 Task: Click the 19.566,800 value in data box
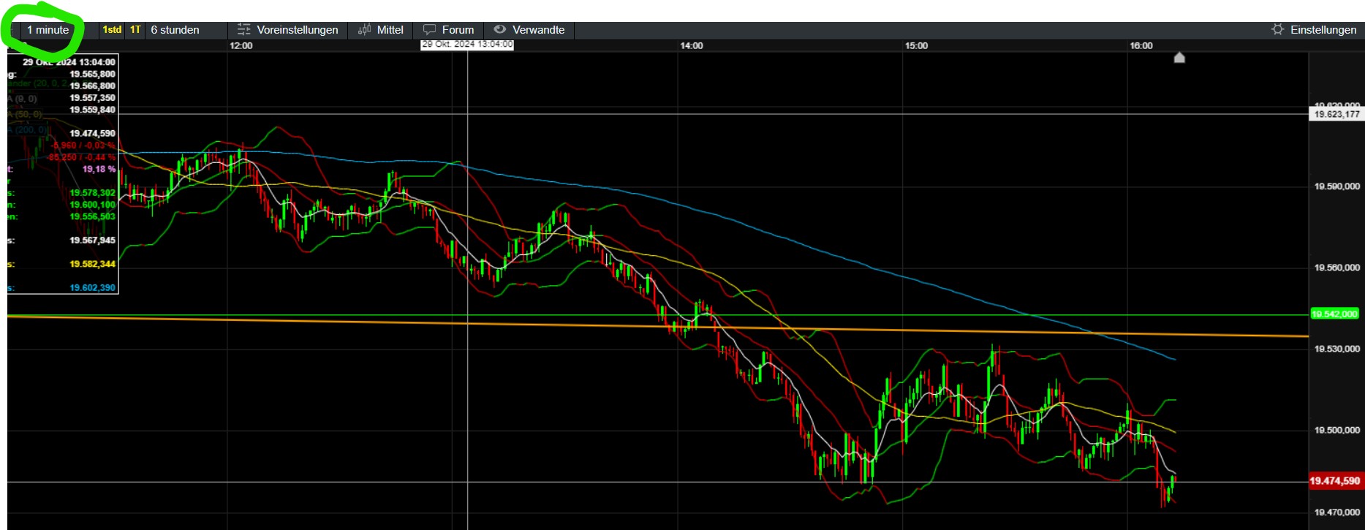click(x=92, y=86)
